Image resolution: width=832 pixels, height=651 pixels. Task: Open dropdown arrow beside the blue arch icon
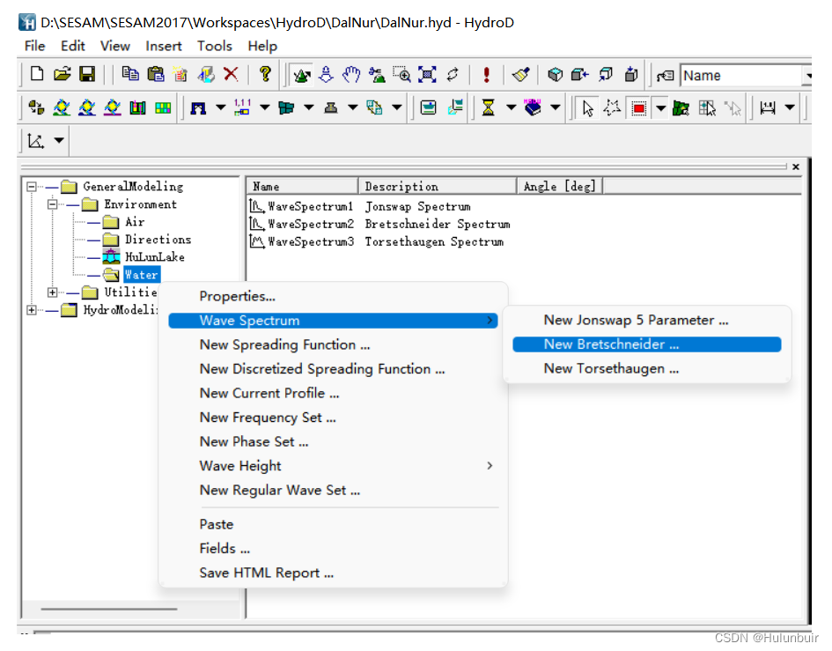221,107
